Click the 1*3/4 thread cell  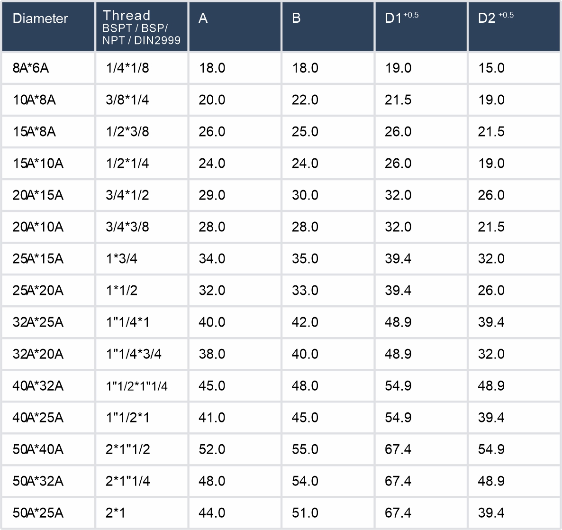coord(122,259)
